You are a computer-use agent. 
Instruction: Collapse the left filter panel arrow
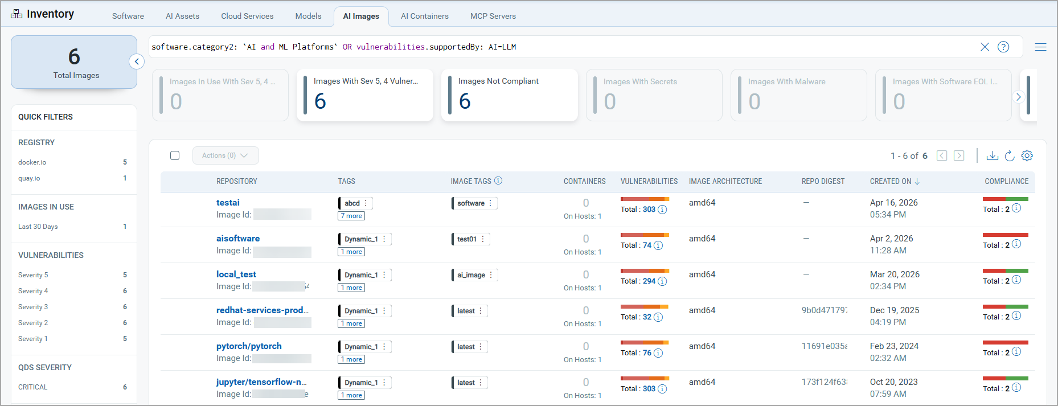coord(137,61)
